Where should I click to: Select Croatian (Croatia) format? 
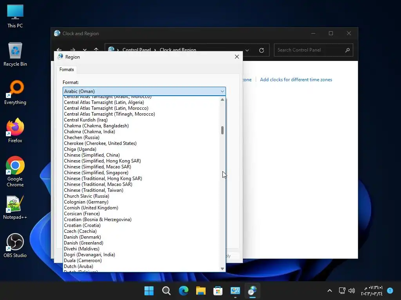coord(141,225)
